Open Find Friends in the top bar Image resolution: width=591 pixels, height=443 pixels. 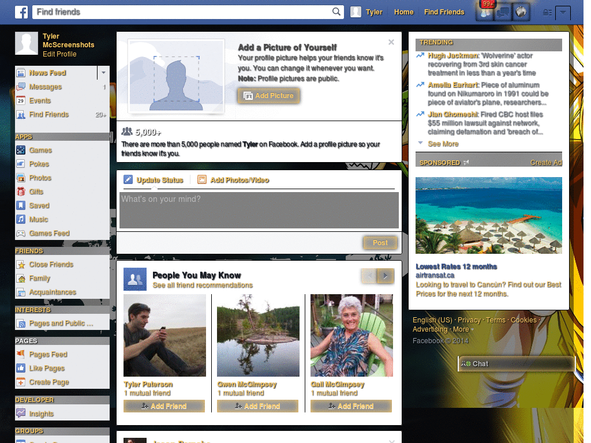click(x=444, y=12)
